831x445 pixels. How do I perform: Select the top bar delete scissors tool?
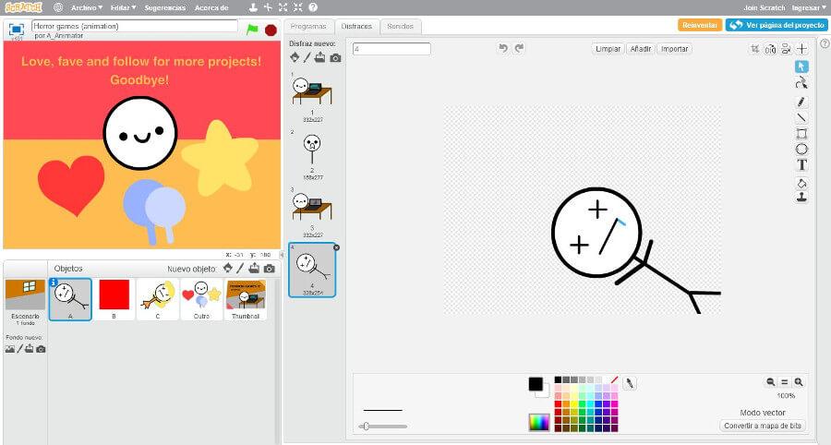(x=268, y=7)
